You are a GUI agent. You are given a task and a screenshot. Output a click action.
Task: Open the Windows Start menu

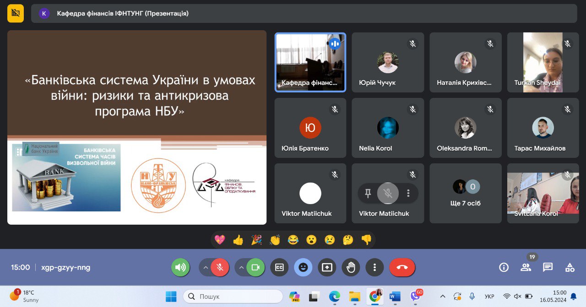point(170,296)
